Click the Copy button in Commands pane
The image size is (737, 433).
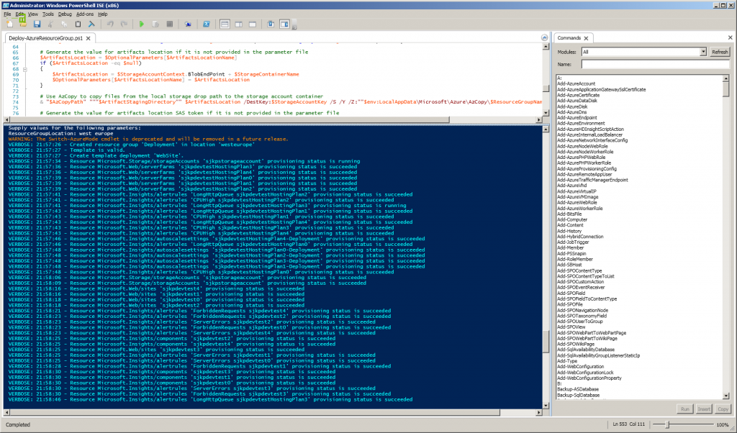(x=723, y=409)
